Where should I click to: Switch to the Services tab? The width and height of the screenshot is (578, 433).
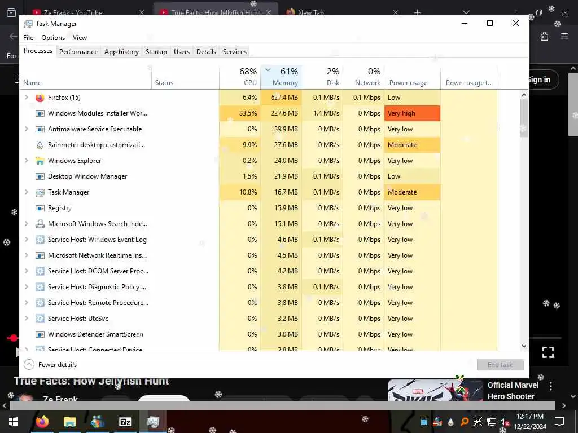point(235,51)
